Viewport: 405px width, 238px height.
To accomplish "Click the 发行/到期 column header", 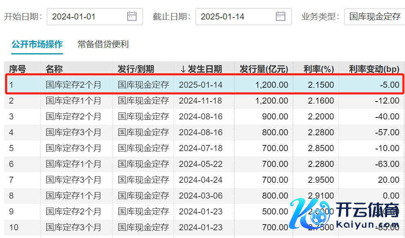I will 136,69.
